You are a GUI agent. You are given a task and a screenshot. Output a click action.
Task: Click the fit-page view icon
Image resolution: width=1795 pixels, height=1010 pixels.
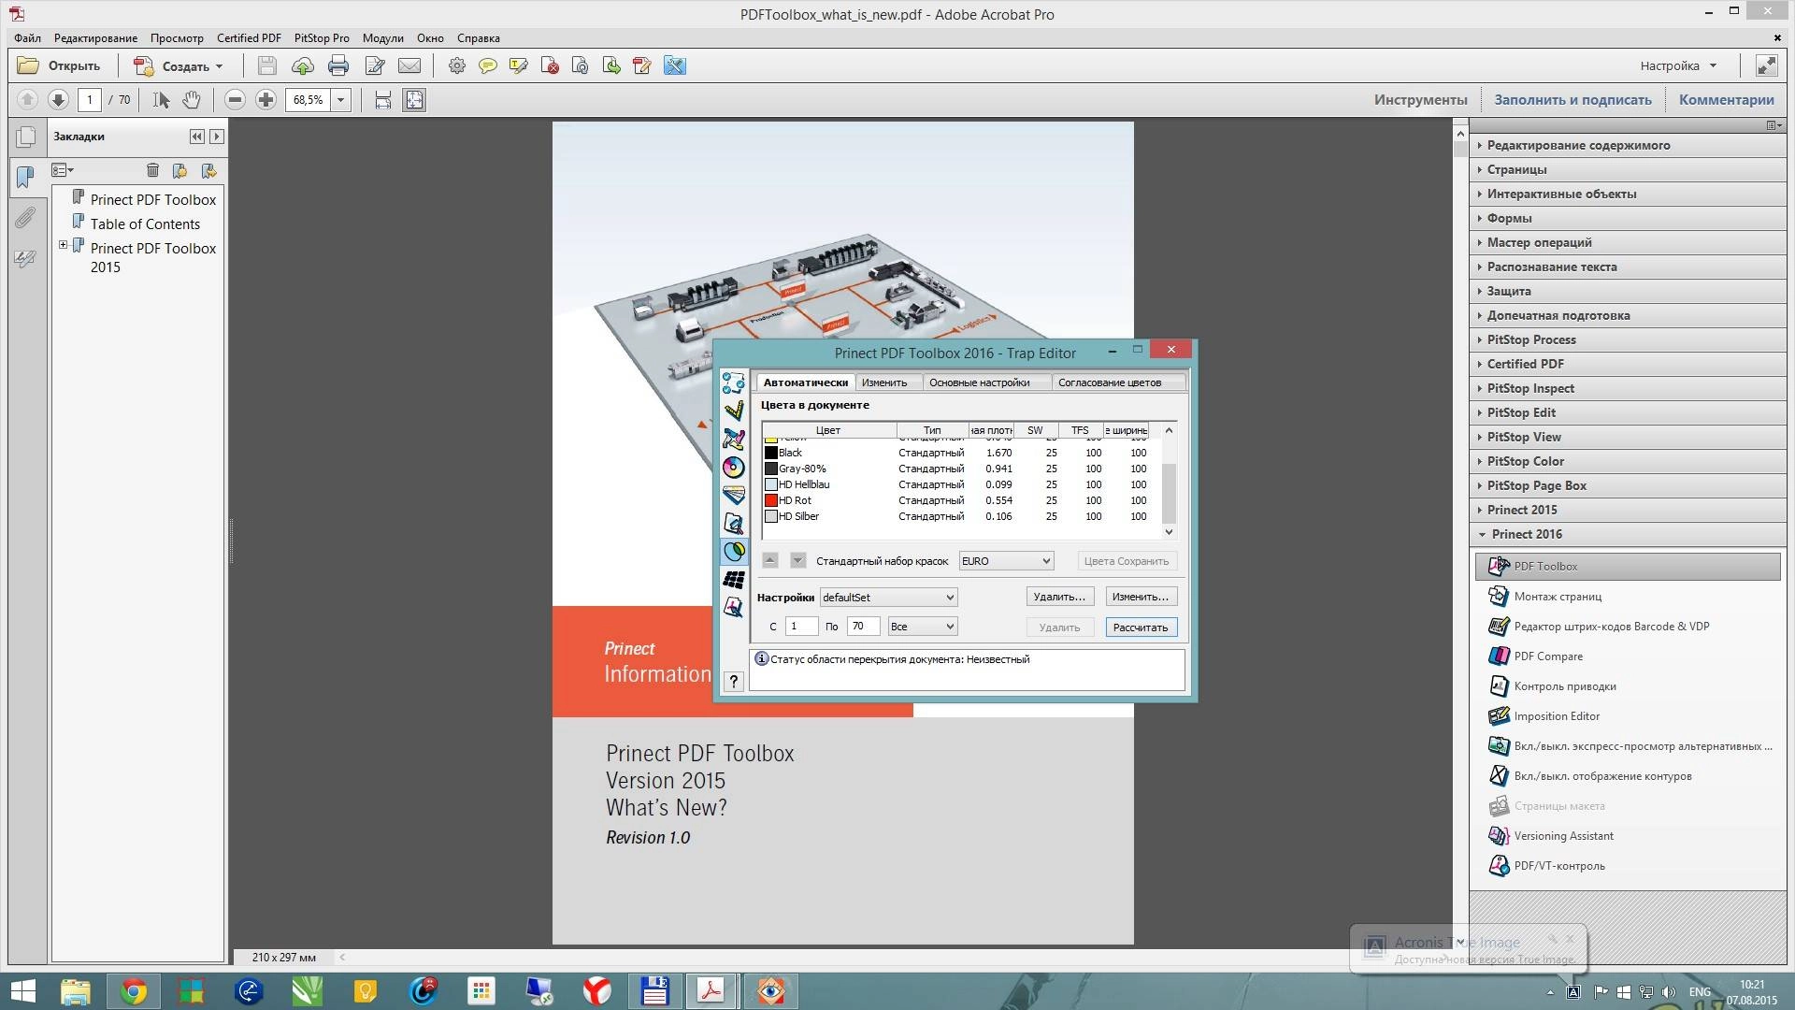pos(414,100)
